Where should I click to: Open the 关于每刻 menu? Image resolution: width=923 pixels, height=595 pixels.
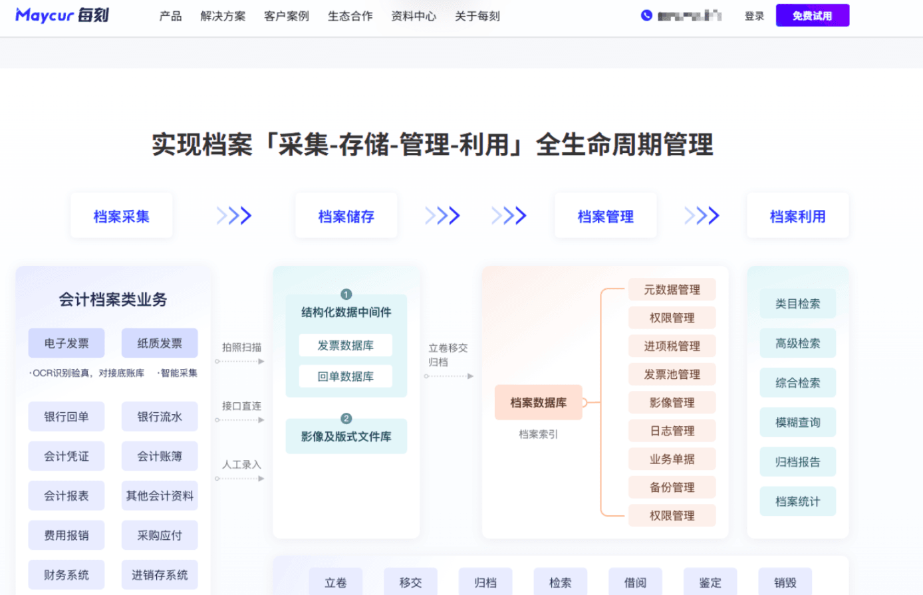coord(477,16)
